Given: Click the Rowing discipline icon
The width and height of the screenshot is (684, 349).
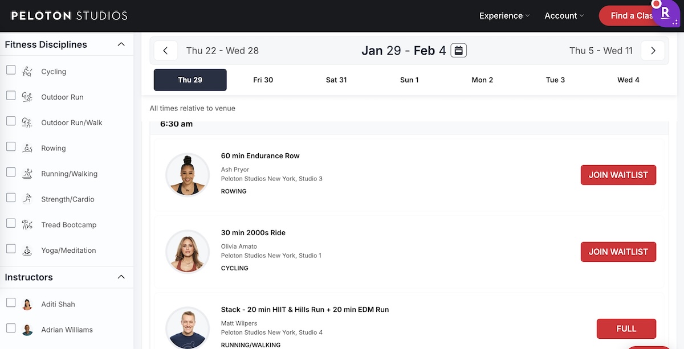Looking at the screenshot, I should tap(27, 148).
